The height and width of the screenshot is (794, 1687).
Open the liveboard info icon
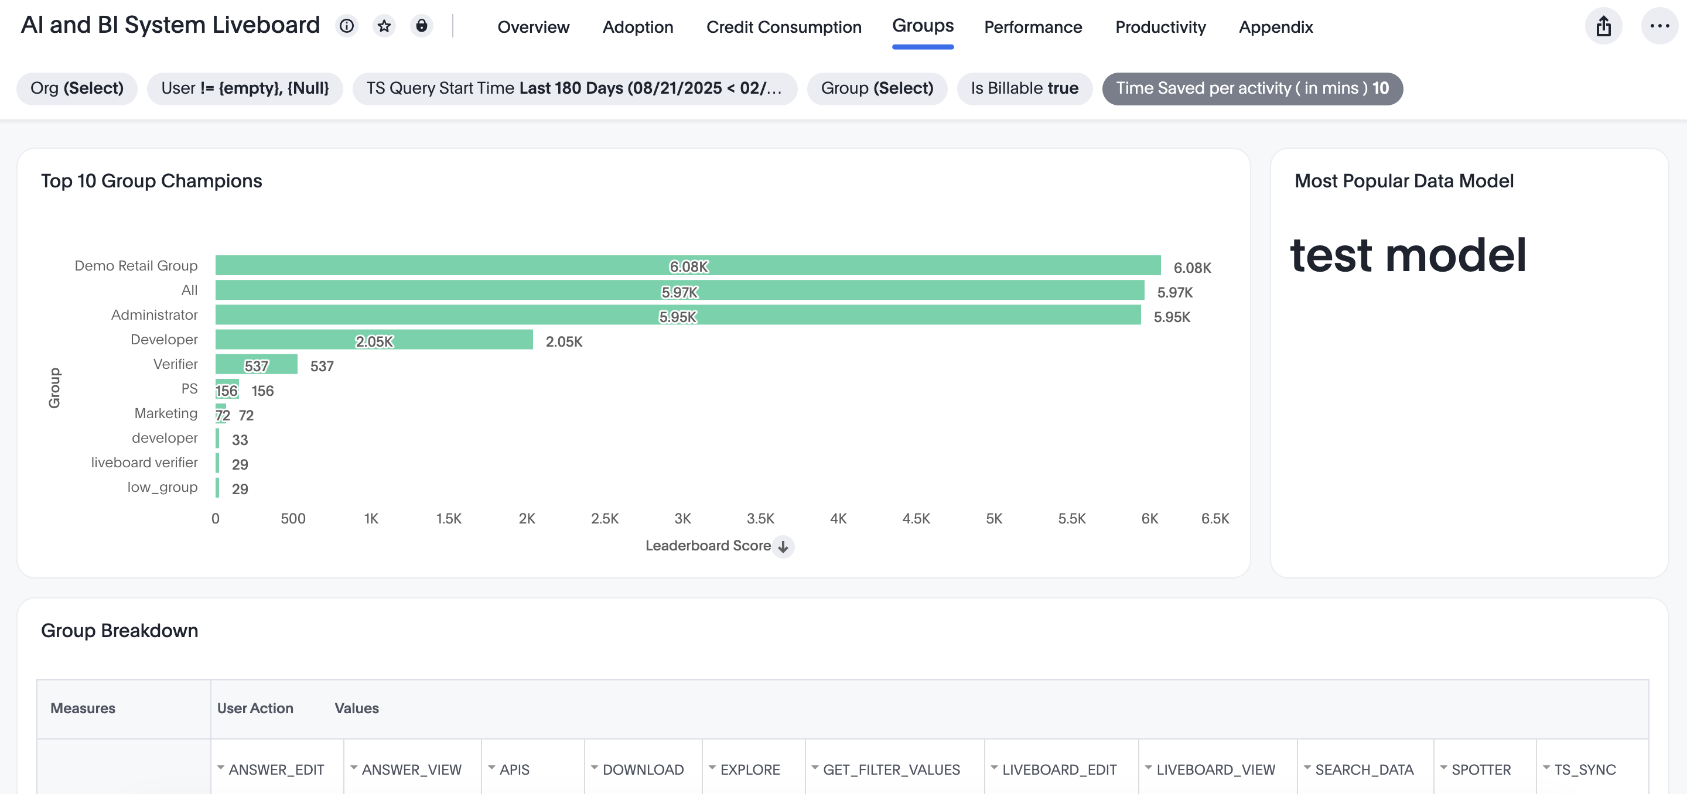[346, 26]
